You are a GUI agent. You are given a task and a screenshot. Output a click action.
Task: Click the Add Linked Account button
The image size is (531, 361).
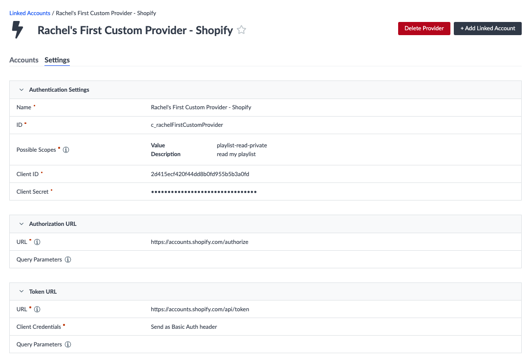[488, 28]
